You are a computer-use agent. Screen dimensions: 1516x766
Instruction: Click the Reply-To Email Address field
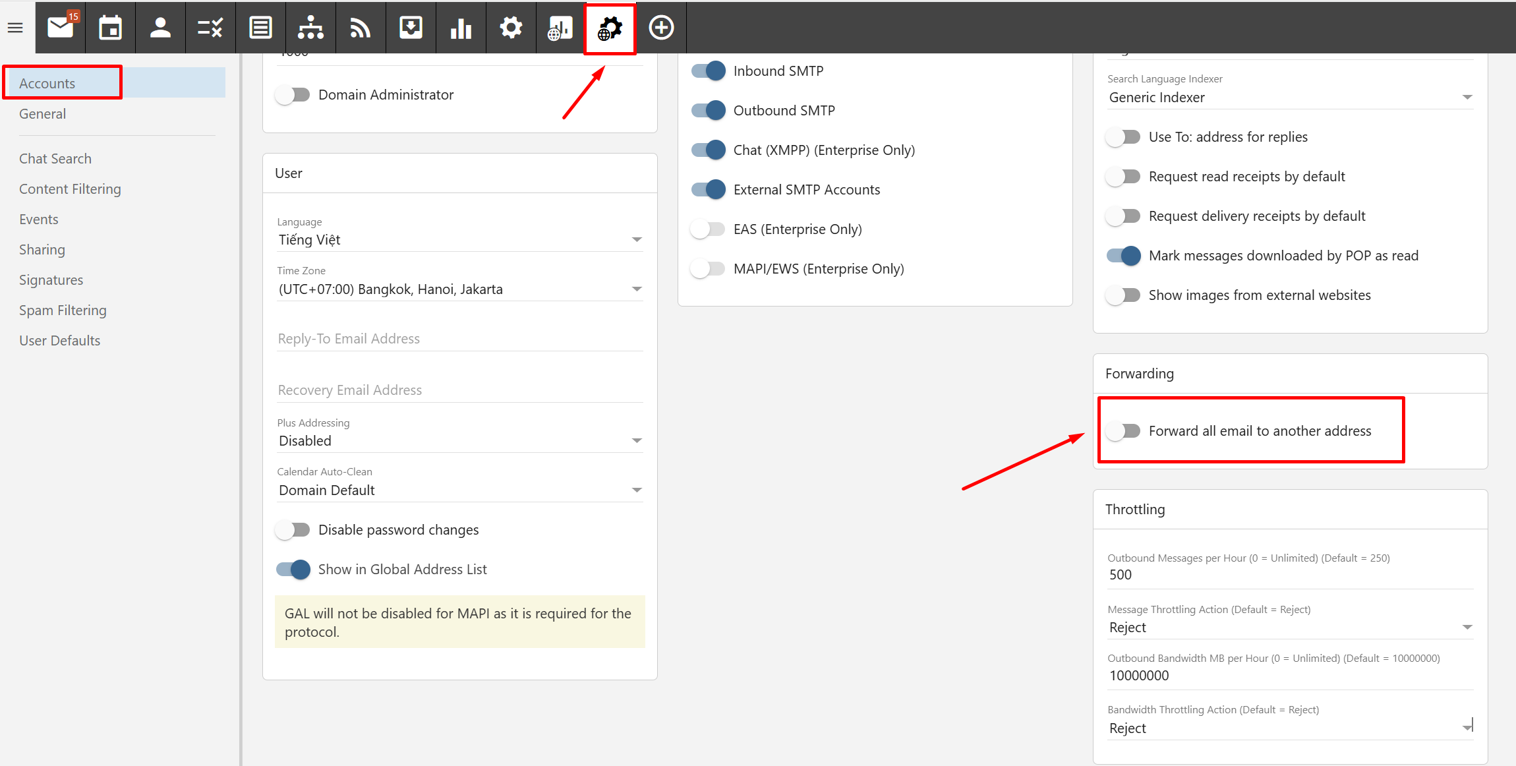pos(460,339)
